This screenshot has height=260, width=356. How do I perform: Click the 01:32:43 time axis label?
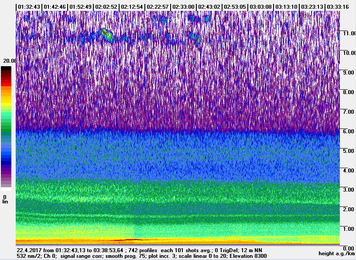click(29, 7)
